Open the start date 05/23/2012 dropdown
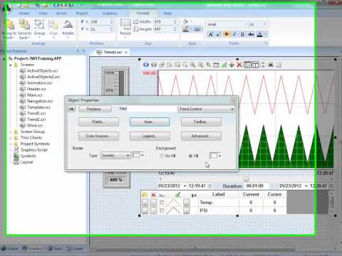 (x=185, y=186)
